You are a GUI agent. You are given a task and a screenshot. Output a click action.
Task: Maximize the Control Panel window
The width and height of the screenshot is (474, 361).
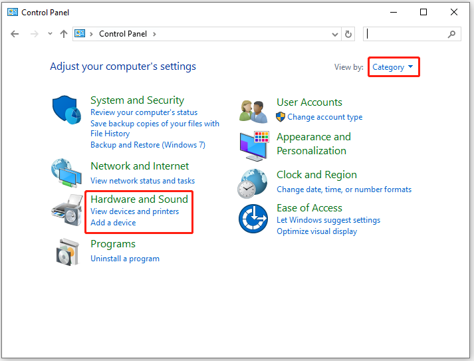[x=423, y=12]
